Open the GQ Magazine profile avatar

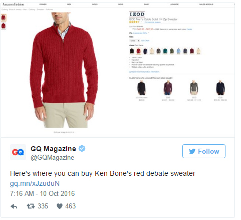18,152
